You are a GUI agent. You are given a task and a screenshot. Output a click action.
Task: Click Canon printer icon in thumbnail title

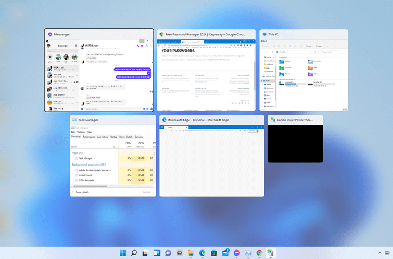click(x=273, y=120)
